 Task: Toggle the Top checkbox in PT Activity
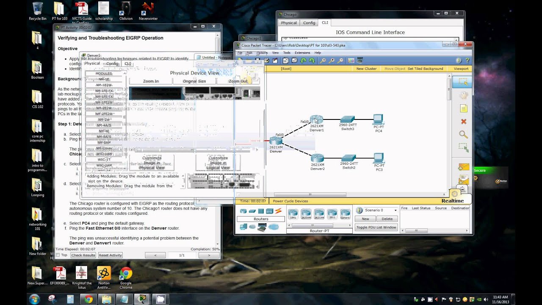point(58,255)
